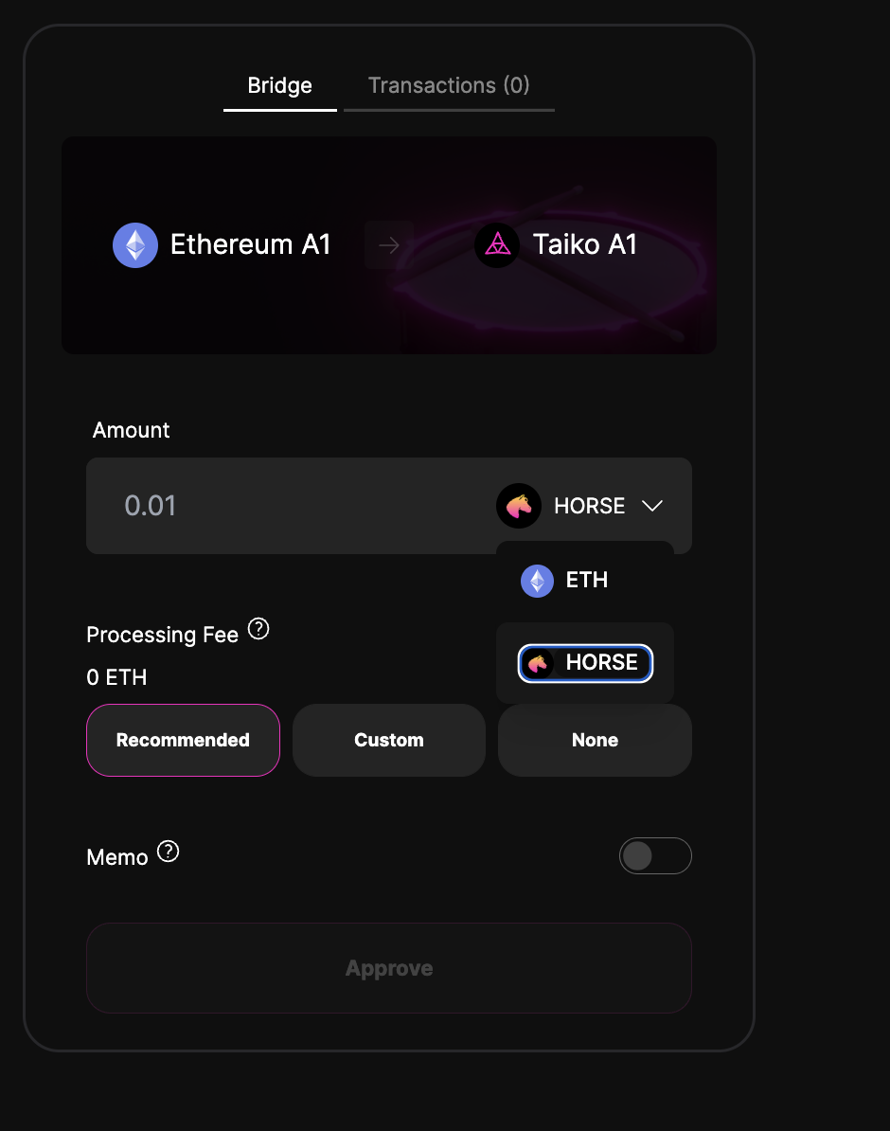Click the HORSE token icon in Amount field

[518, 506]
